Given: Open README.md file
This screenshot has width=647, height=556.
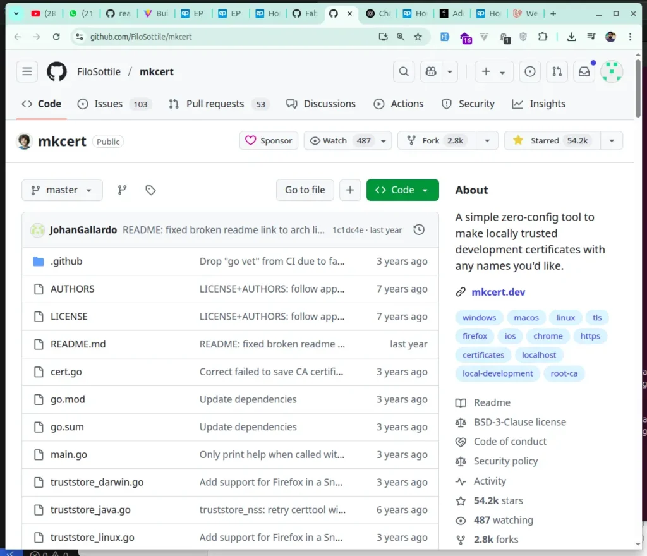Looking at the screenshot, I should [78, 344].
